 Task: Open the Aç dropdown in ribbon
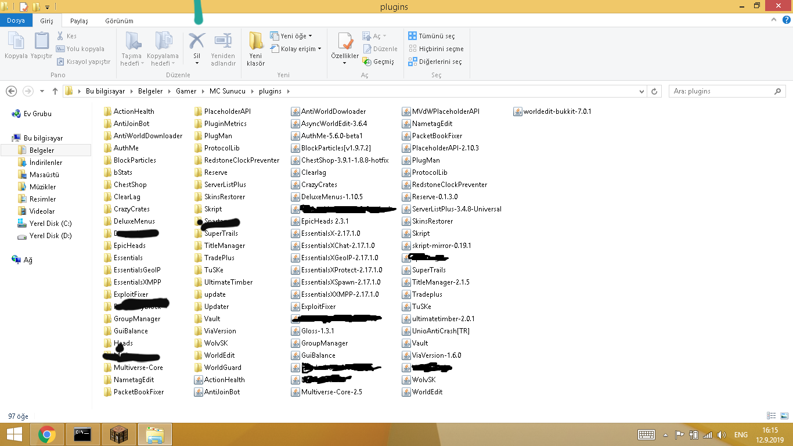[374, 36]
